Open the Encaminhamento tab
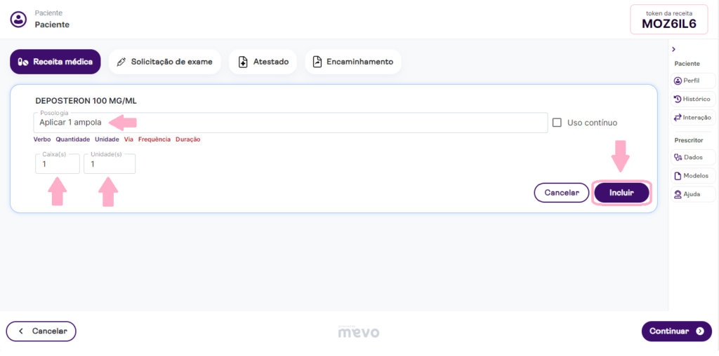The image size is (719, 356). point(352,62)
